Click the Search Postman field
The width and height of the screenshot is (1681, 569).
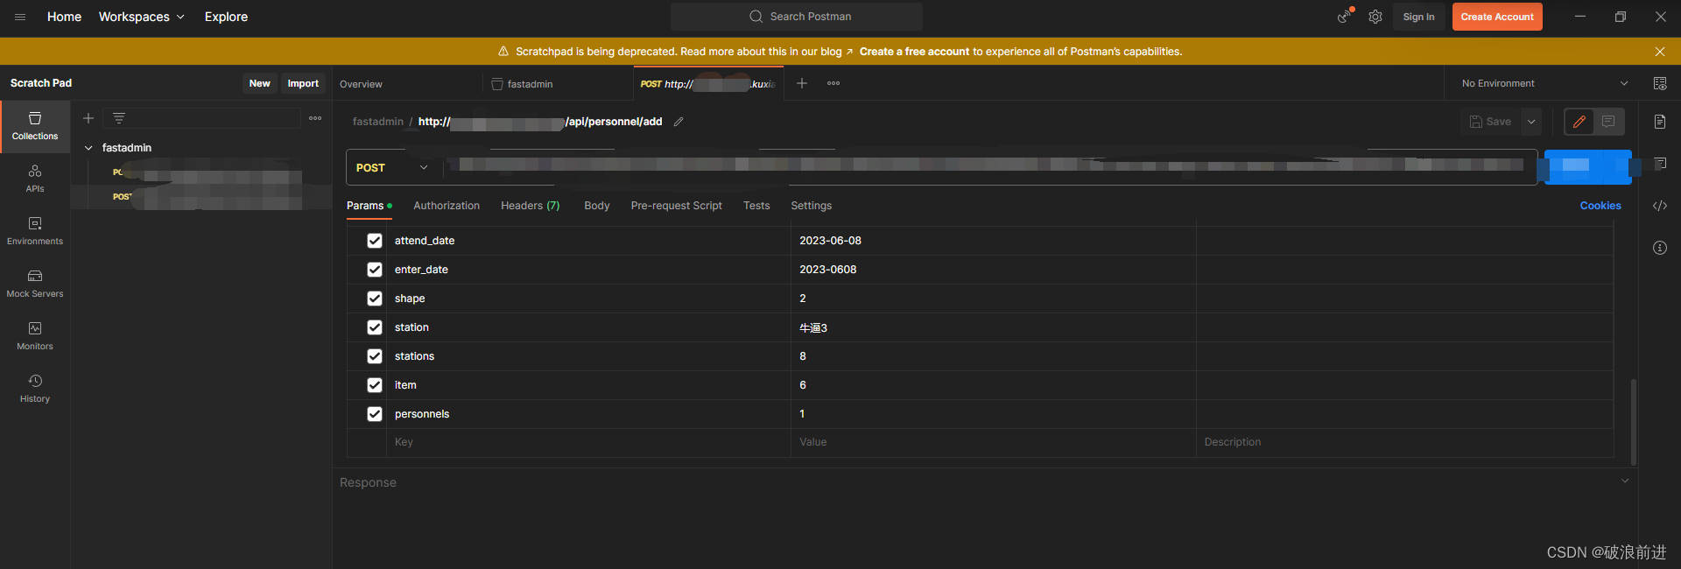(797, 17)
